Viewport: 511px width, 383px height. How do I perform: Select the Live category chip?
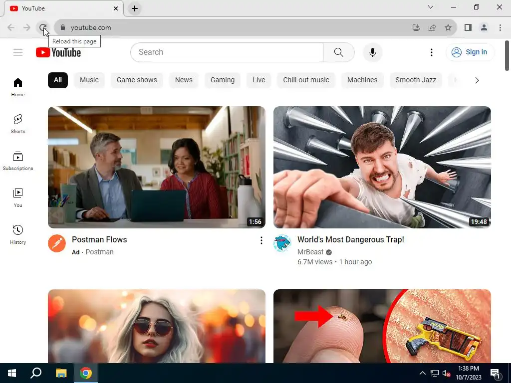tap(259, 80)
